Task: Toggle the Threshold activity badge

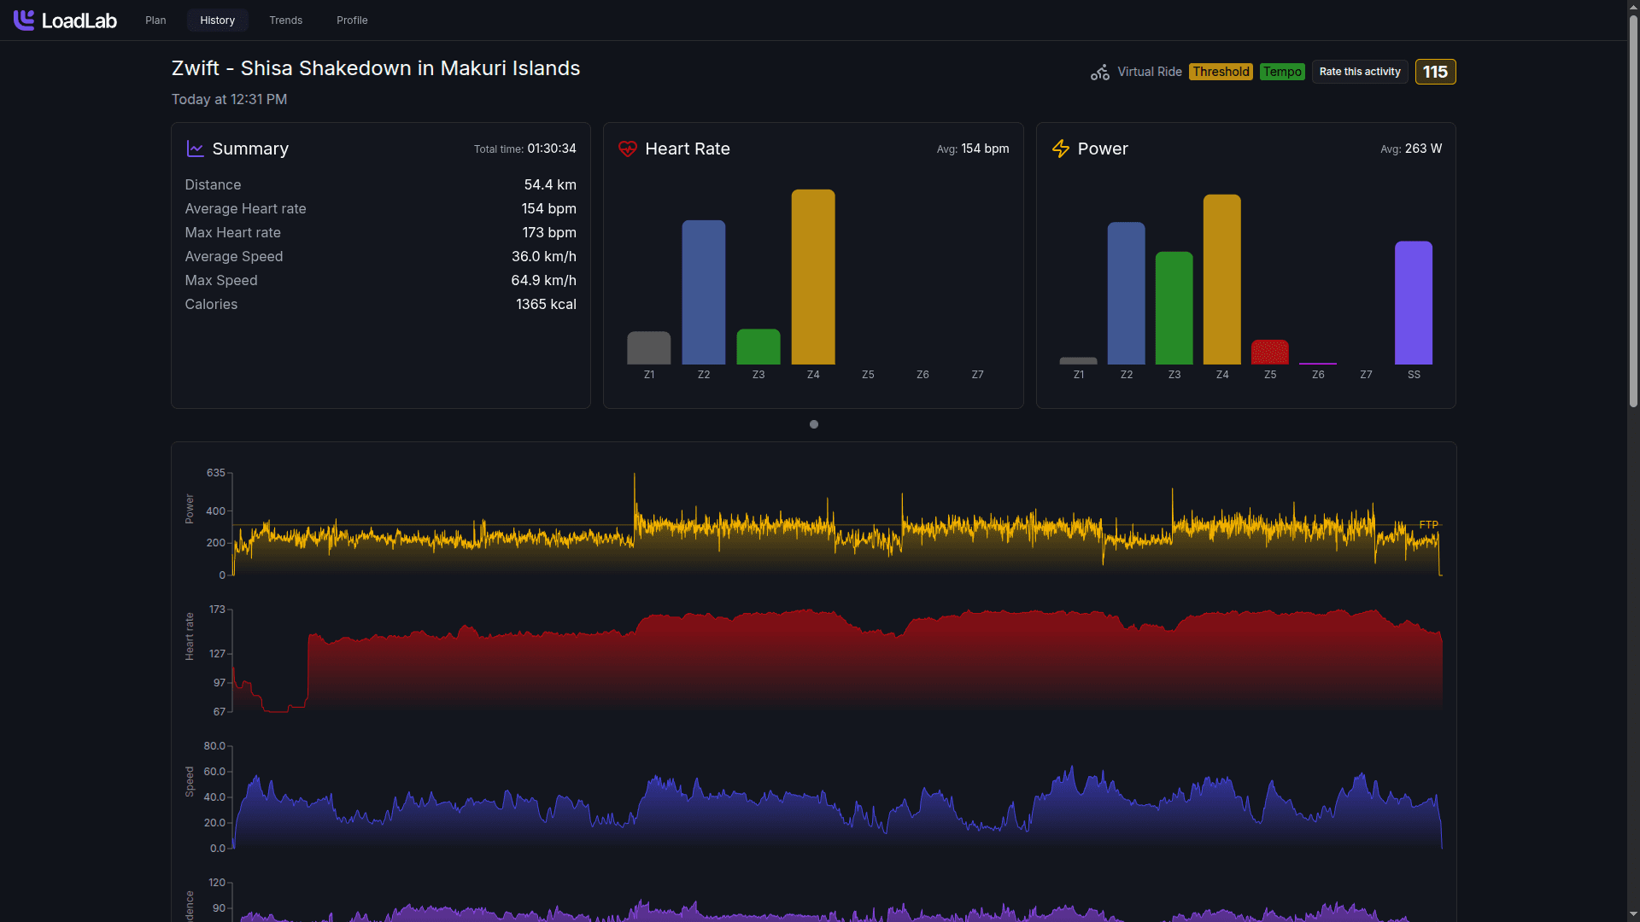Action: click(1221, 72)
